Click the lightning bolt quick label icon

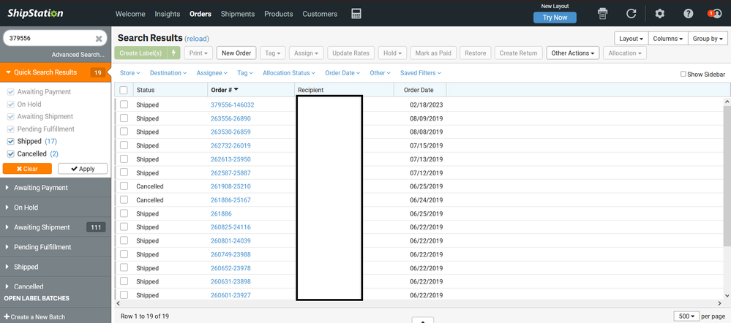[173, 53]
